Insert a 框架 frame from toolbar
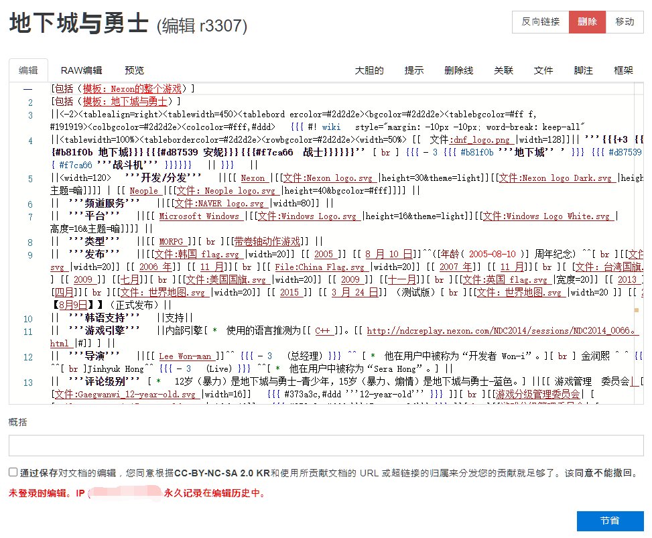 (623, 70)
